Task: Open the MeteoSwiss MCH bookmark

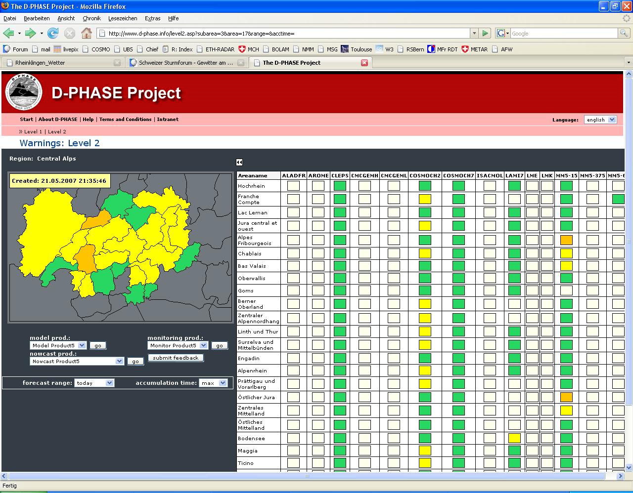Action: coord(249,49)
